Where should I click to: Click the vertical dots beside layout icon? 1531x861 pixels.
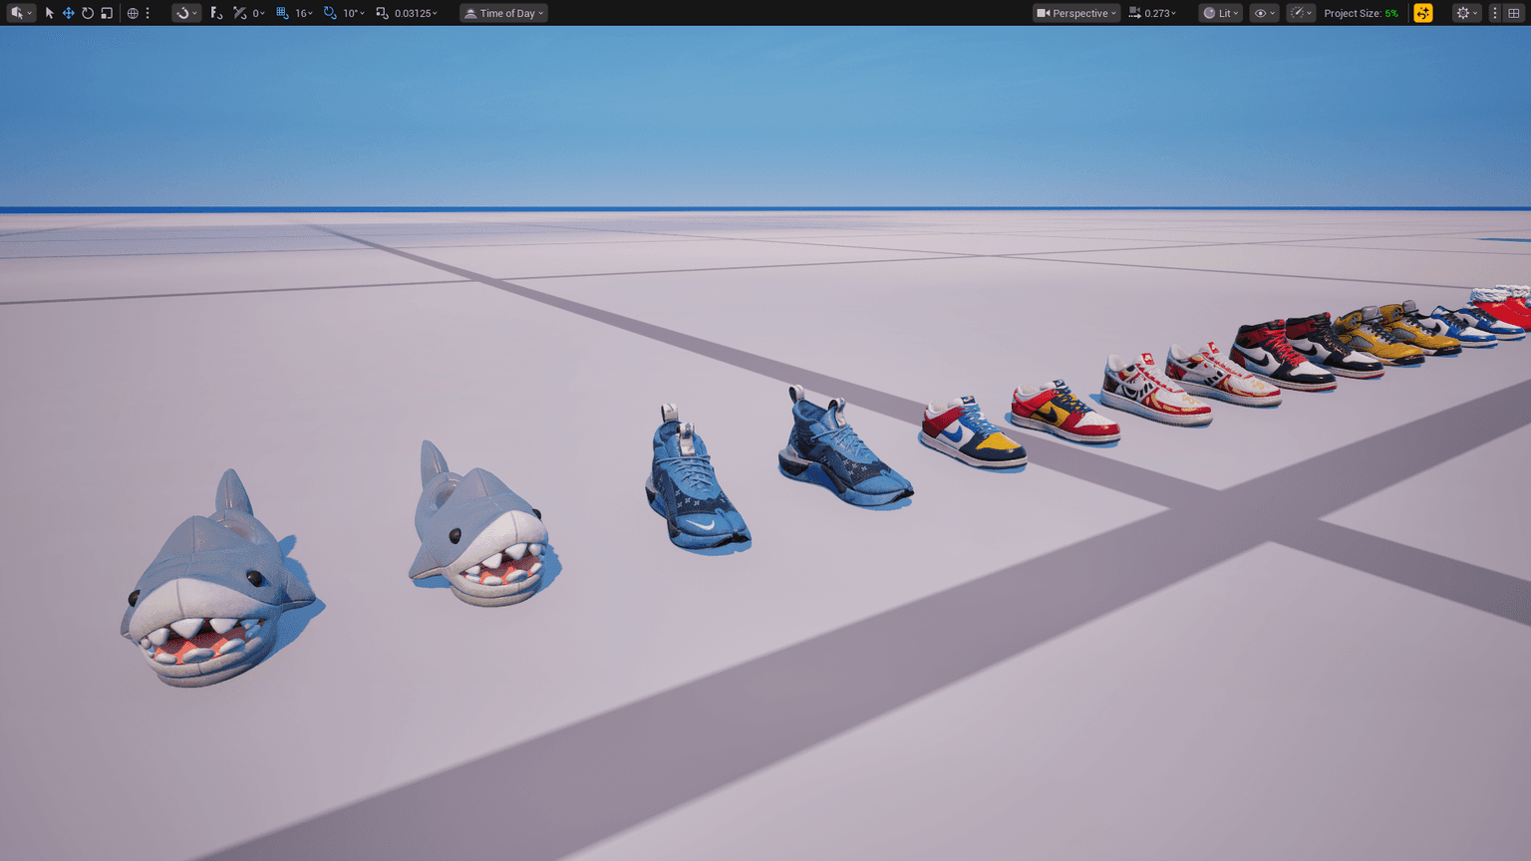pyautogui.click(x=1495, y=13)
